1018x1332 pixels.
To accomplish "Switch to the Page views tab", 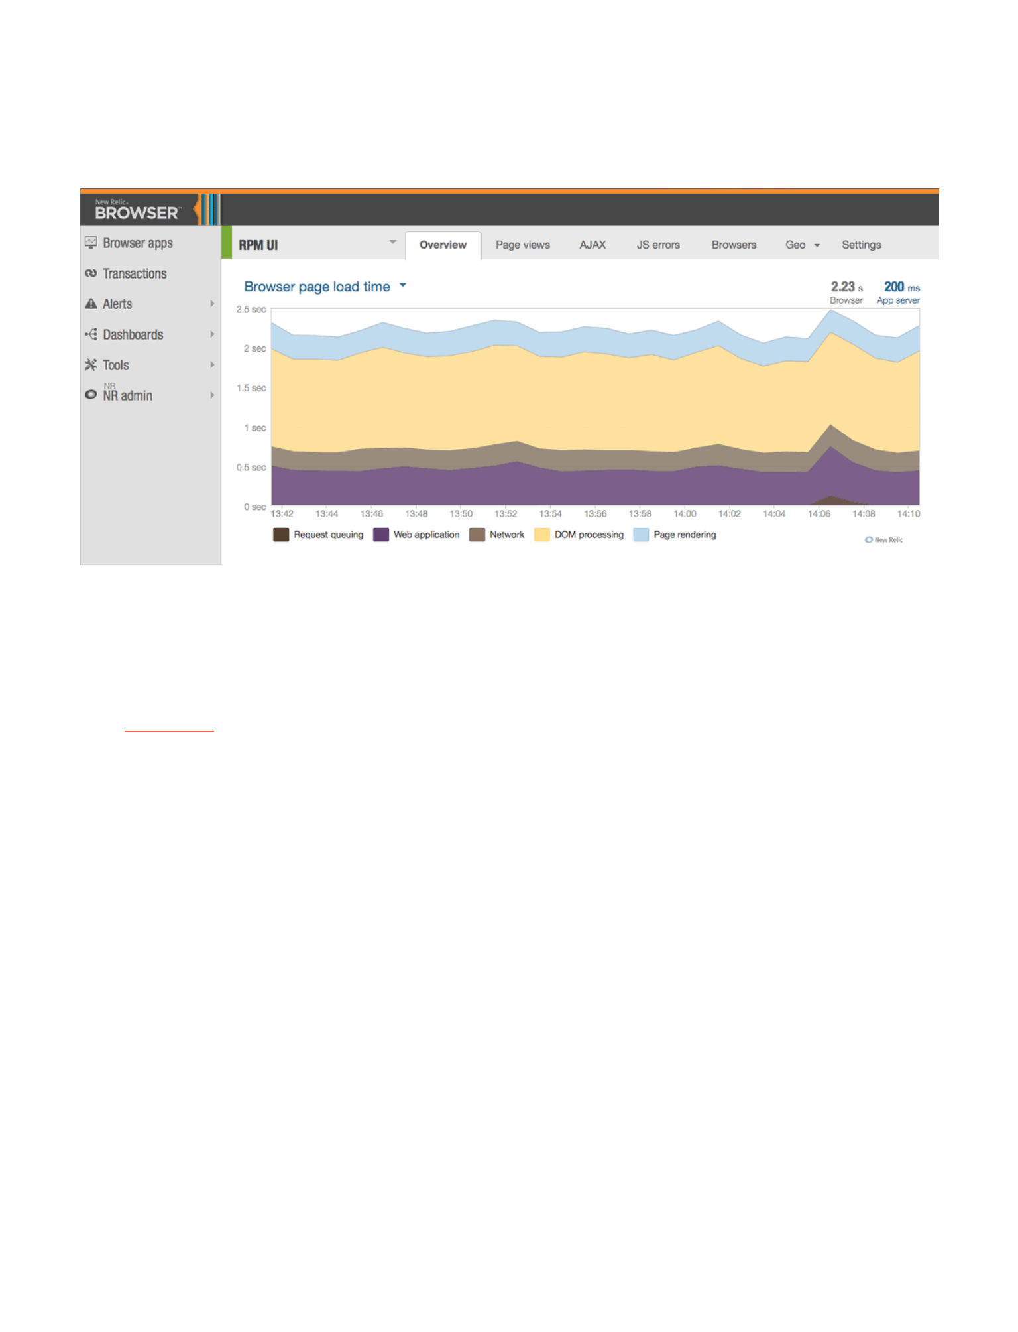I will 523,245.
